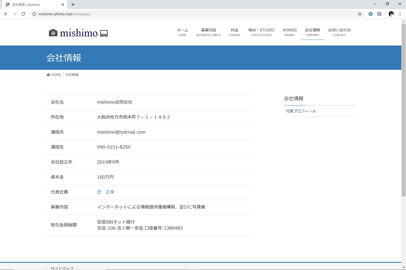Click the mishimo camera logo
406x270 pixels.
tap(79, 33)
